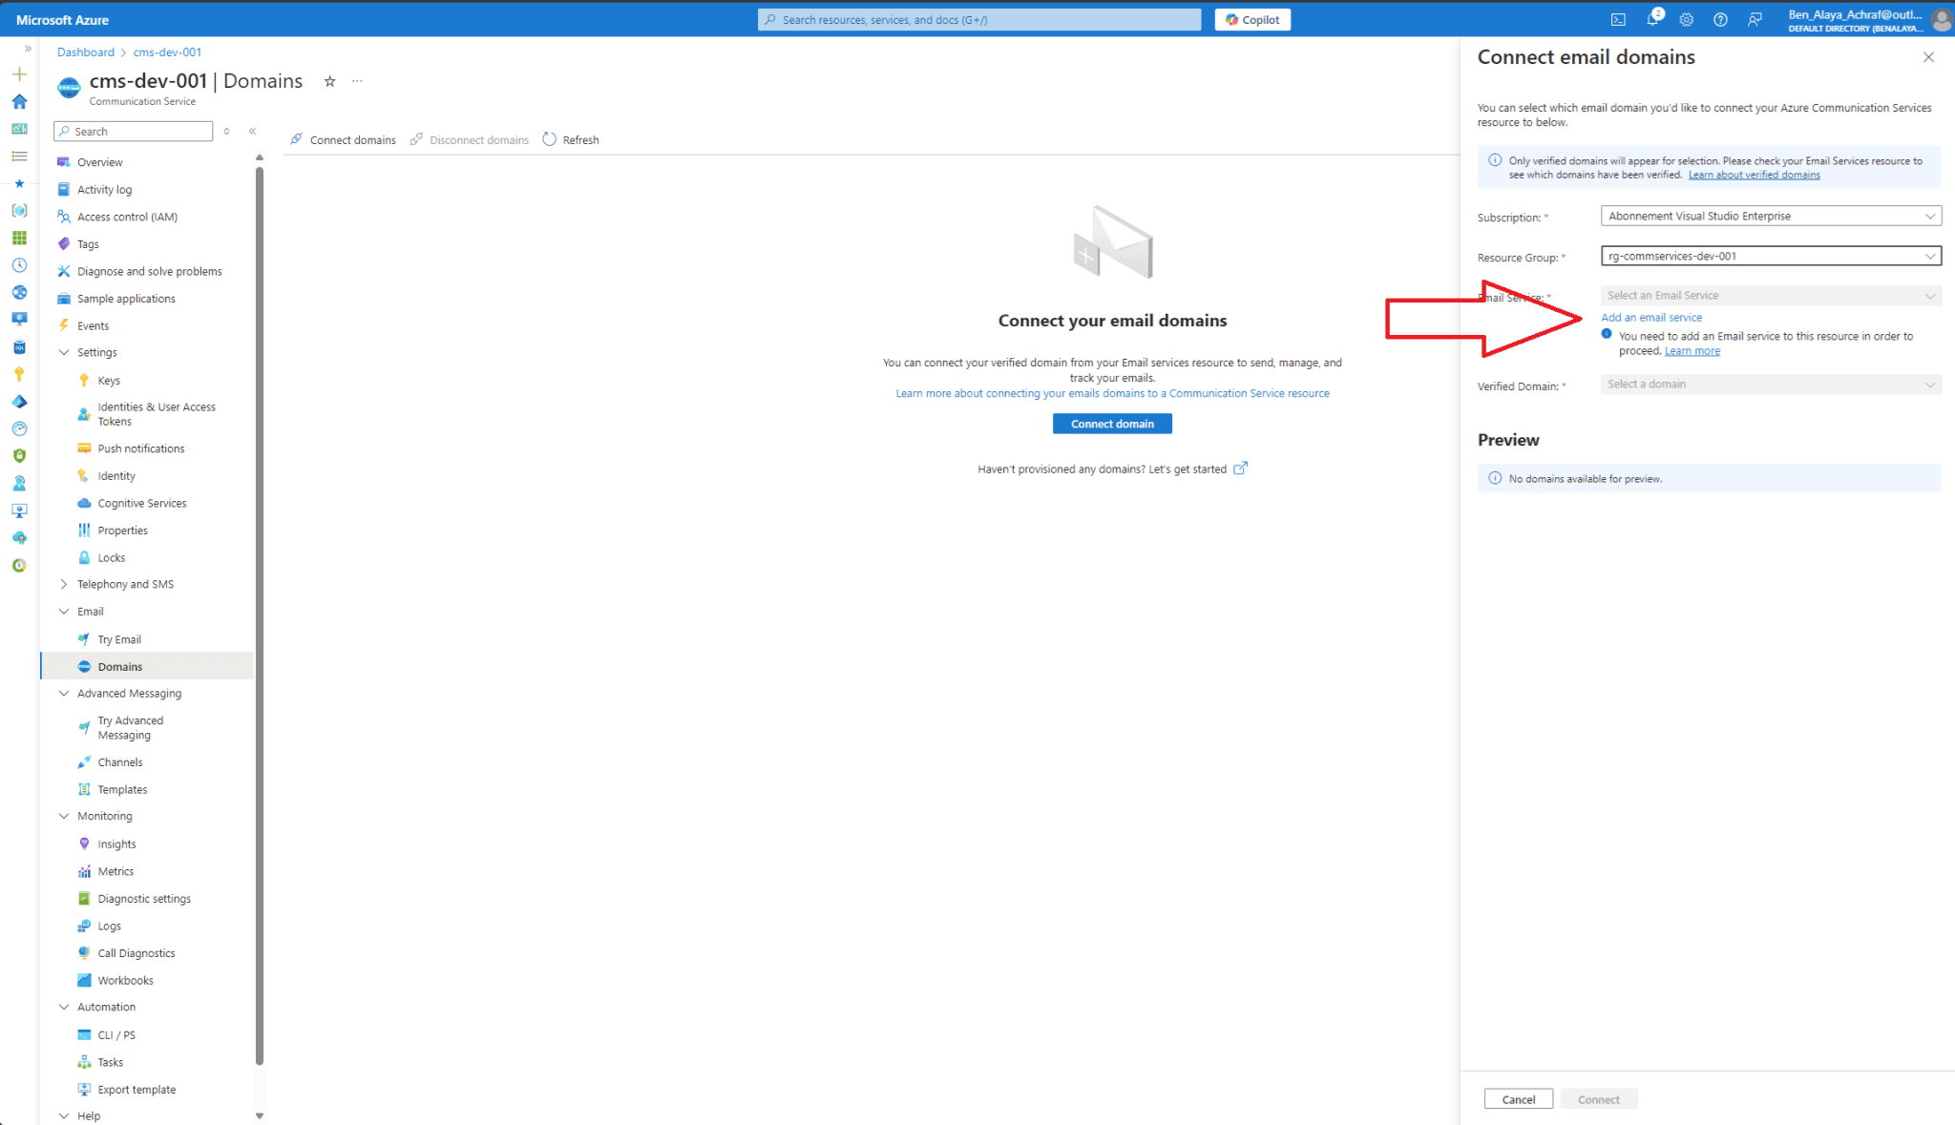This screenshot has height=1125, width=1955.
Task: Select Domains in the Email menu
Action: coord(118,666)
